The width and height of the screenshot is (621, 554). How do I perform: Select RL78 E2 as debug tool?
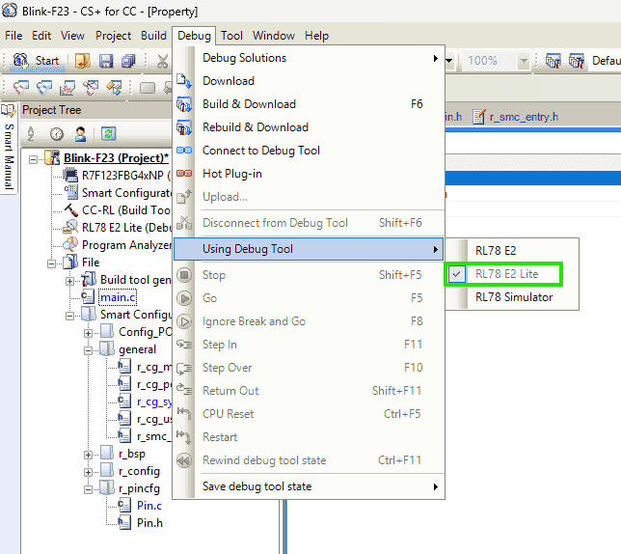(x=496, y=251)
